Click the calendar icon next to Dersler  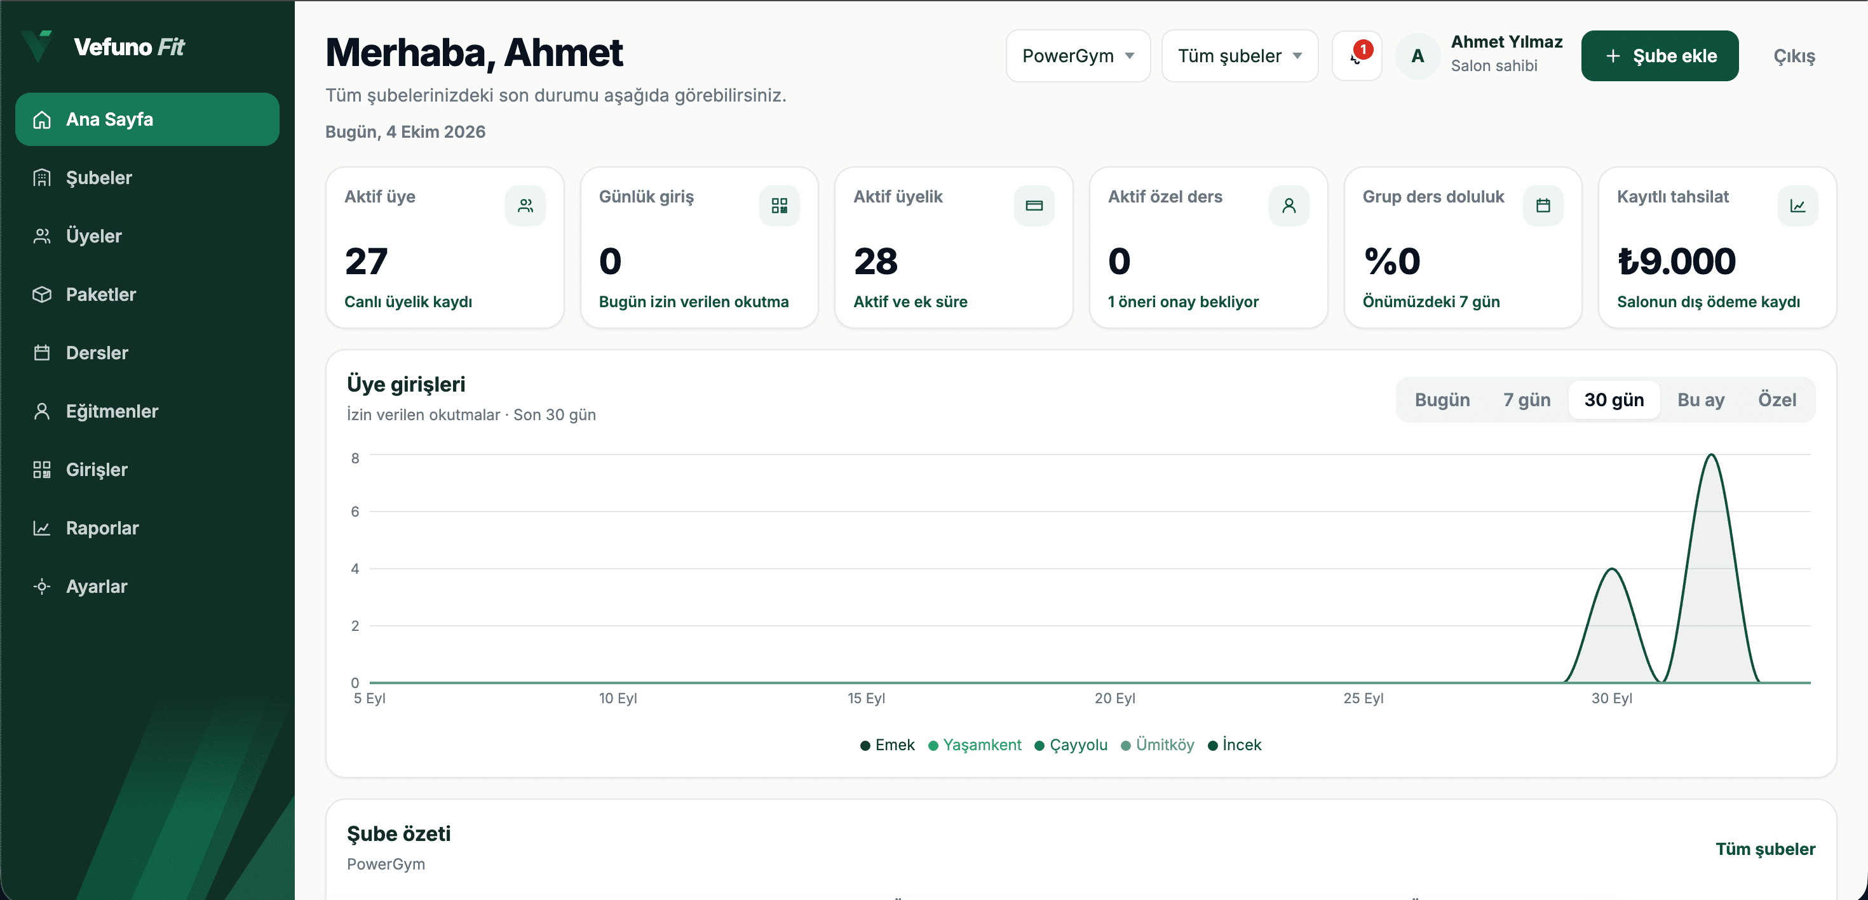pyautogui.click(x=42, y=353)
